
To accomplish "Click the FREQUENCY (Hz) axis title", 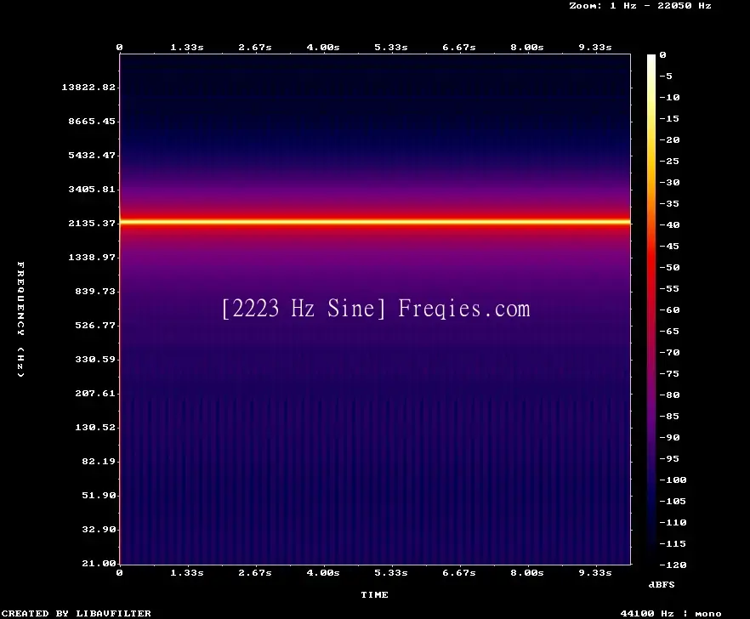I will coord(20,319).
